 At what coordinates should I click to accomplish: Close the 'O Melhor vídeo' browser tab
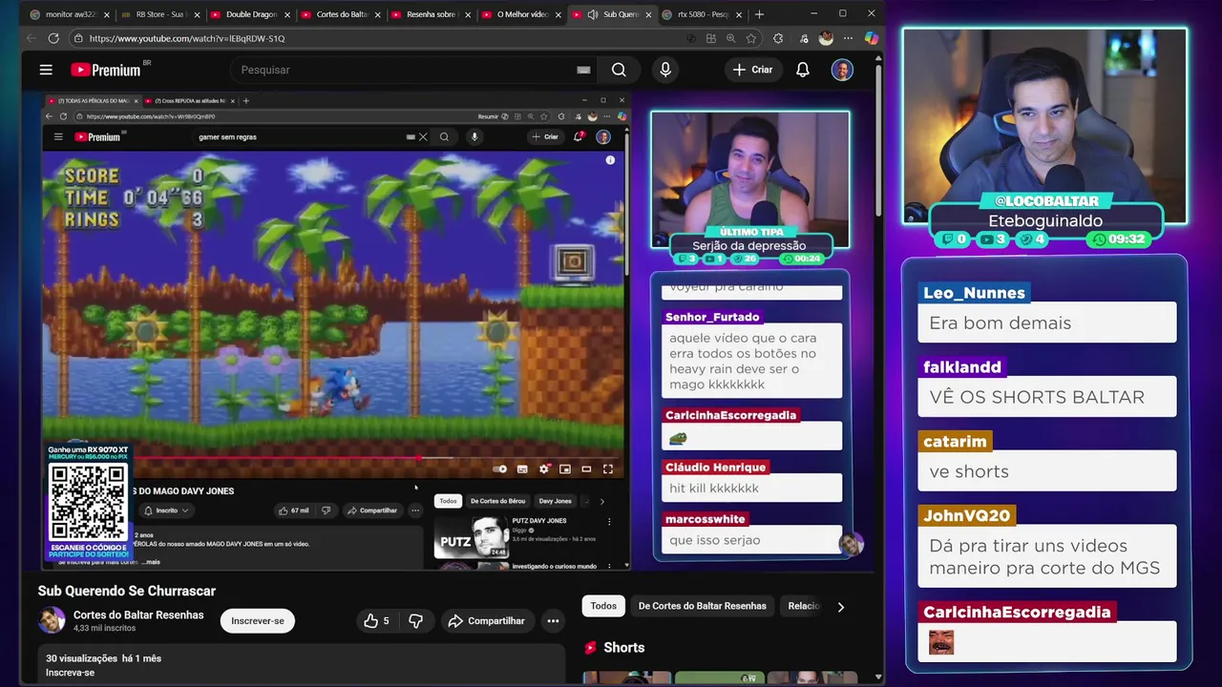558,14
